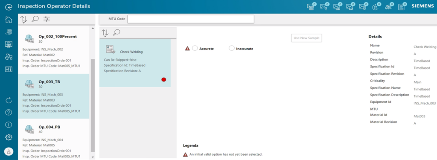
Task: Open the sort dropdown above Check Welding
Action: [105, 32]
